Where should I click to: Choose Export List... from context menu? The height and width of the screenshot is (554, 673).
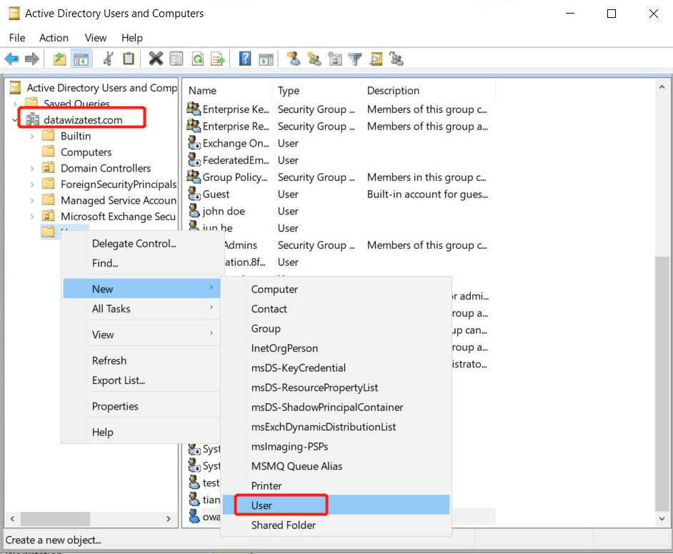click(x=141, y=380)
